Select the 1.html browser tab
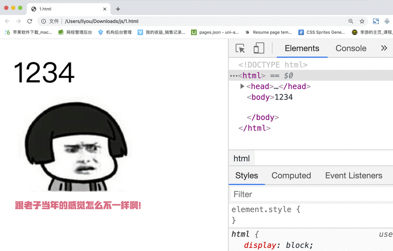The height and width of the screenshot is (251, 393). (x=68, y=9)
